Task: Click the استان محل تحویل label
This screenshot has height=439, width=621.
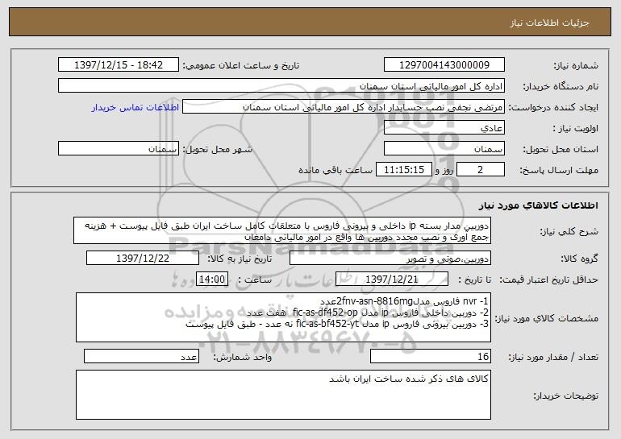Action: pos(561,149)
